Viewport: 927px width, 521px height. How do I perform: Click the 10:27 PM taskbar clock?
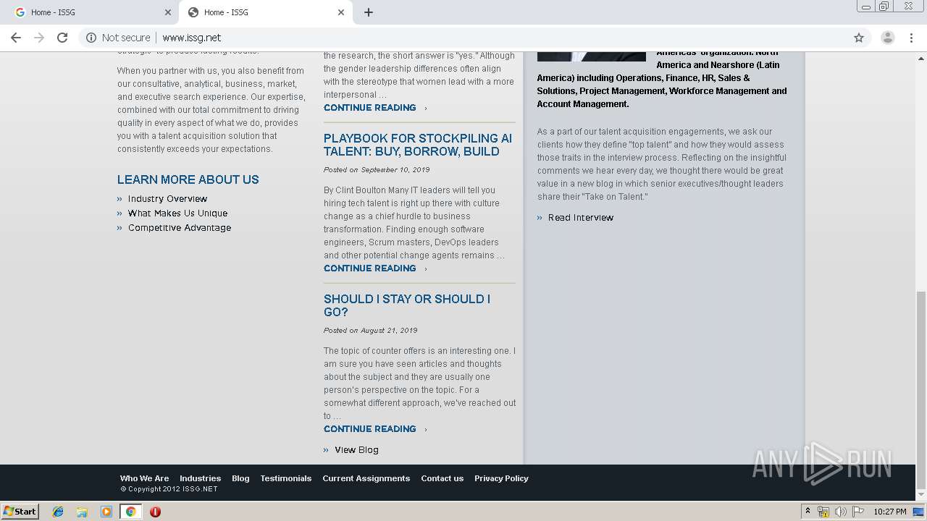coord(890,512)
